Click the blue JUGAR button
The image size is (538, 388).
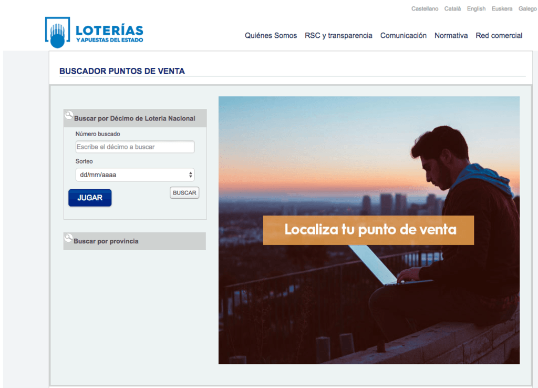click(x=90, y=198)
